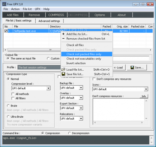The height and width of the screenshot is (147, 156).
Task: Click the Don't compress resources text box
Action: [119, 110]
